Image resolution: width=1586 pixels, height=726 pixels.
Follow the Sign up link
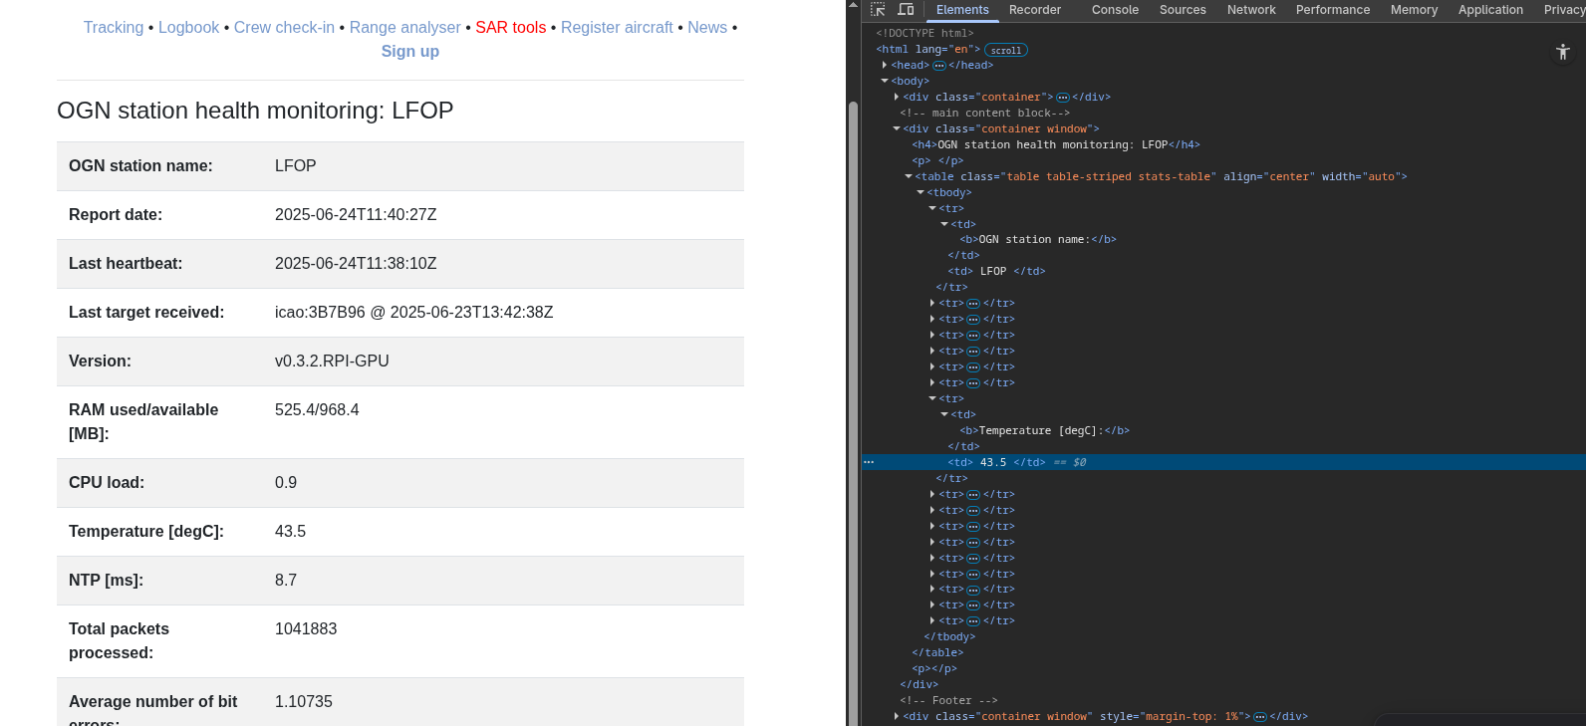409,52
